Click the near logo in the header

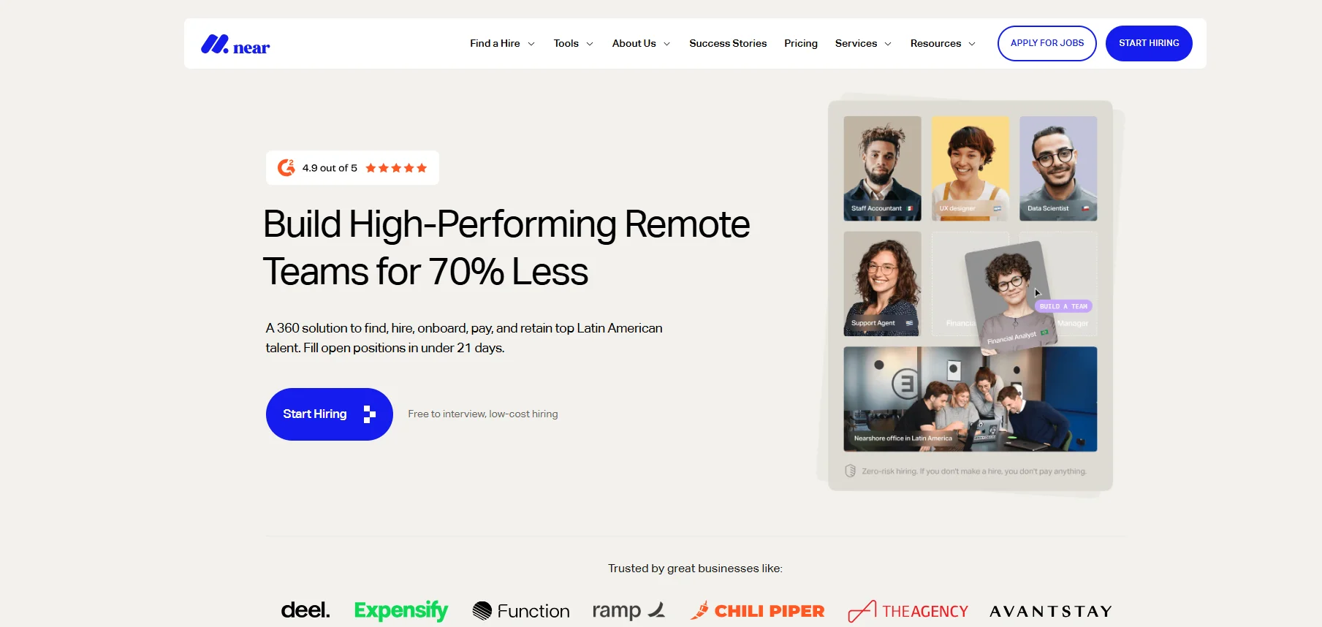[x=235, y=45]
